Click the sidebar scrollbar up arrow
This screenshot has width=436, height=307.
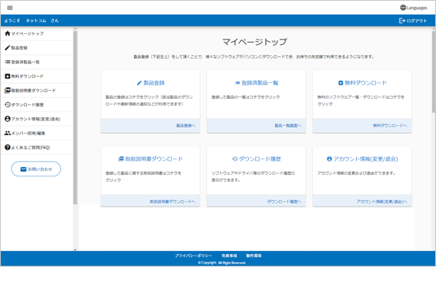[x=75, y=28]
